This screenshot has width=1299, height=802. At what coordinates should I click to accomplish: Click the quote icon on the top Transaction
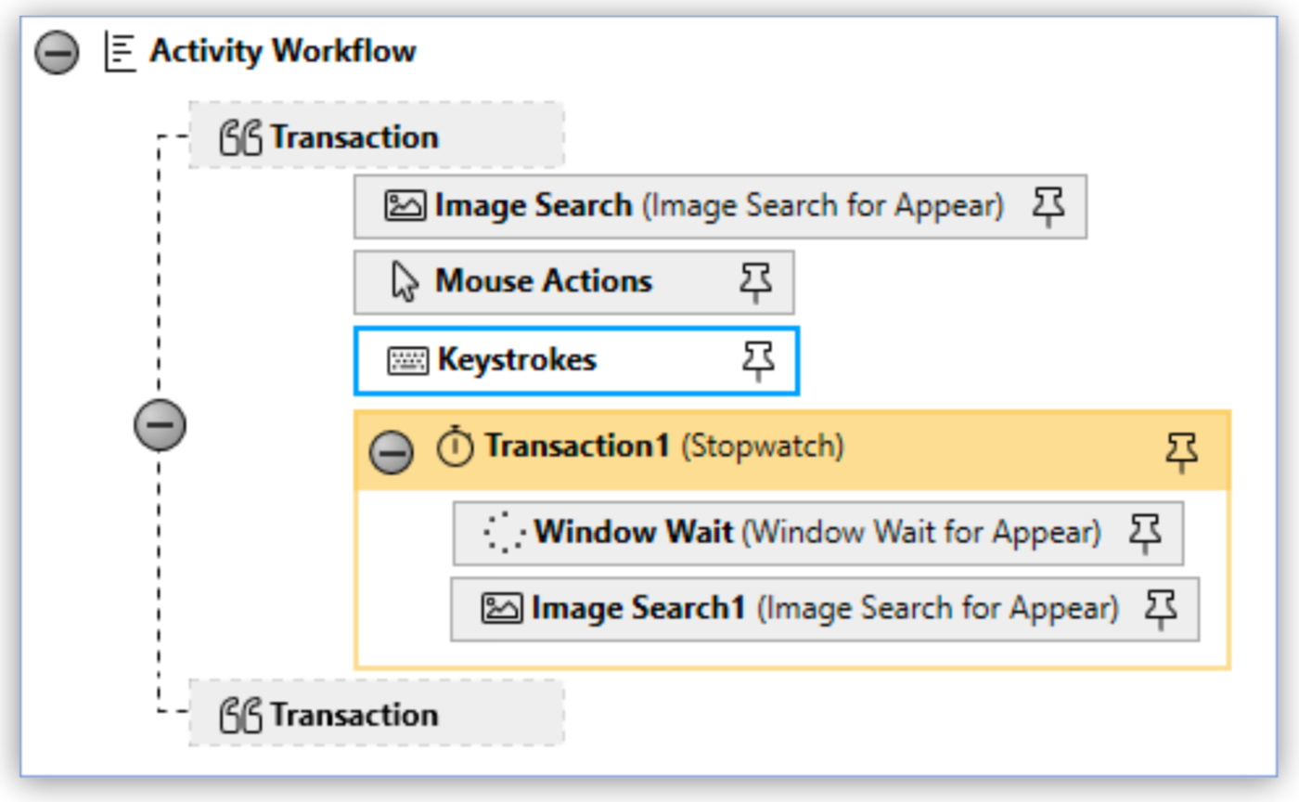point(240,136)
